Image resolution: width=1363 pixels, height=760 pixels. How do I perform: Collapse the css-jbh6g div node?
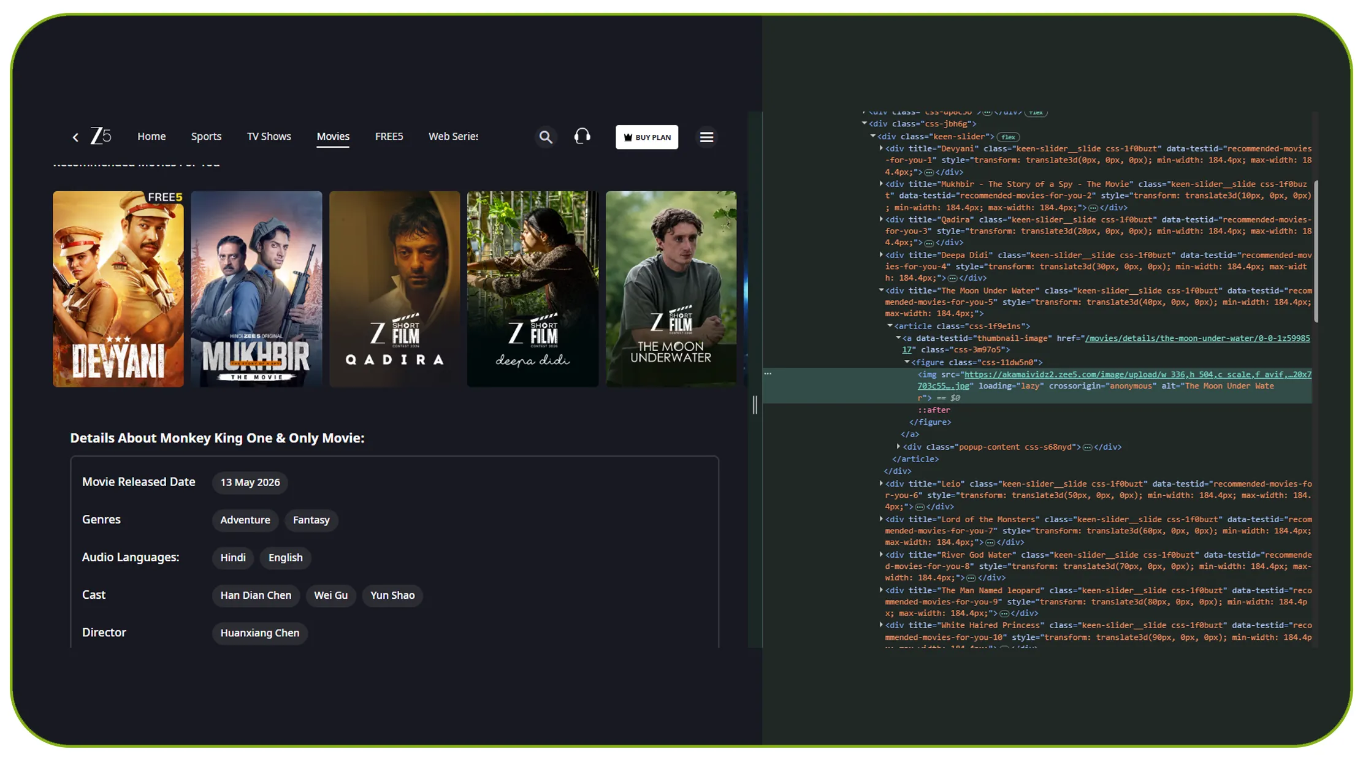tap(865, 123)
